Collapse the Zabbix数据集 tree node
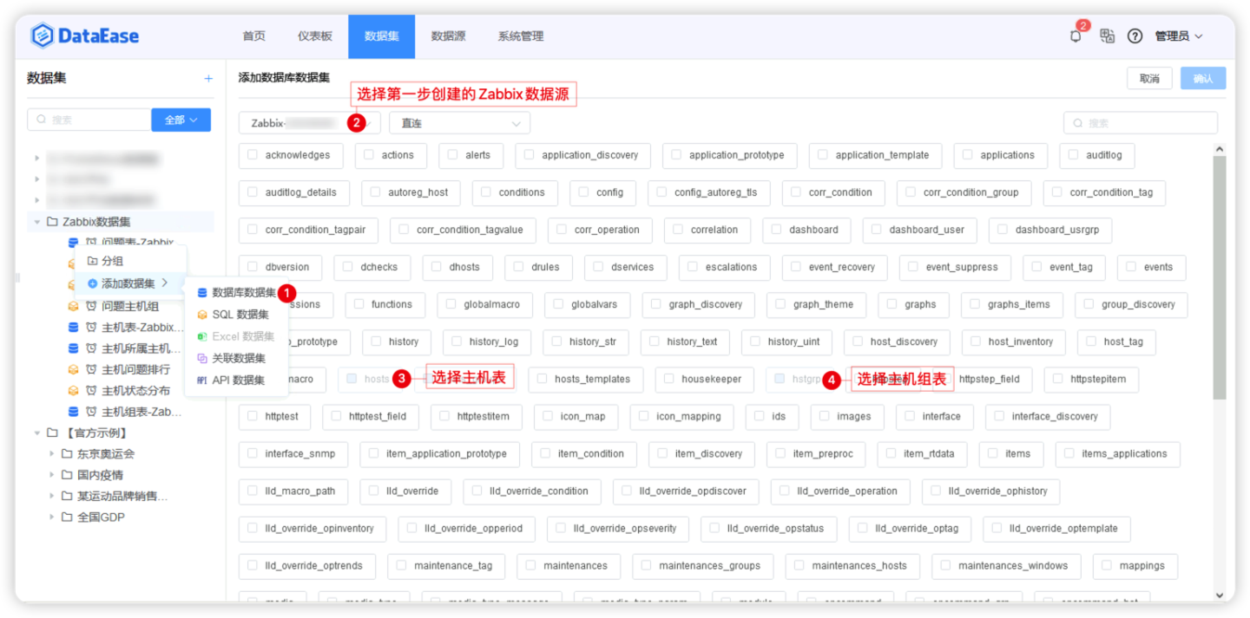 (37, 222)
